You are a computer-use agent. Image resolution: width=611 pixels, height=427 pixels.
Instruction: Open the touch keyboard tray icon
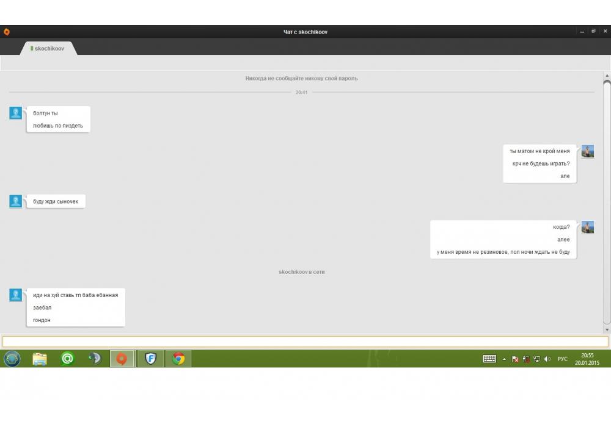[489, 359]
